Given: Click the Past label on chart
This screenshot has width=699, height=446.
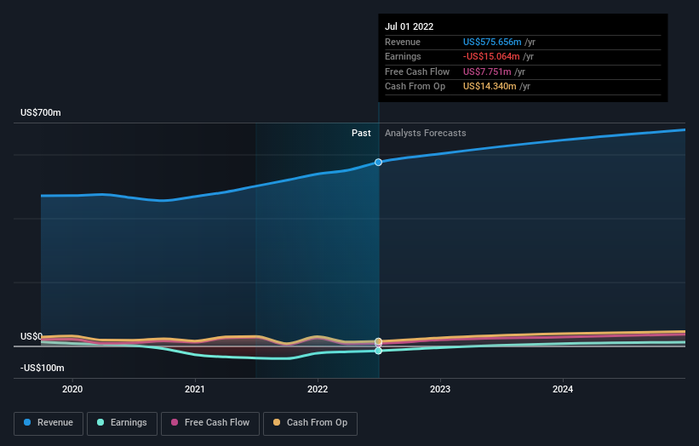Looking at the screenshot, I should 361,133.
